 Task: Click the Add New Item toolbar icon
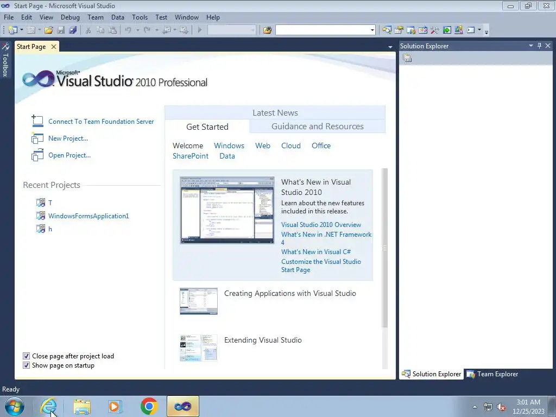pyautogui.click(x=31, y=30)
